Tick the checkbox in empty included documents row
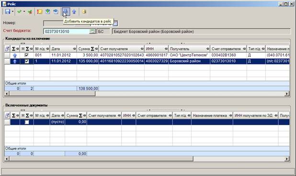Image resolution: width=296 pixels, height=176 pixels. click(27, 122)
